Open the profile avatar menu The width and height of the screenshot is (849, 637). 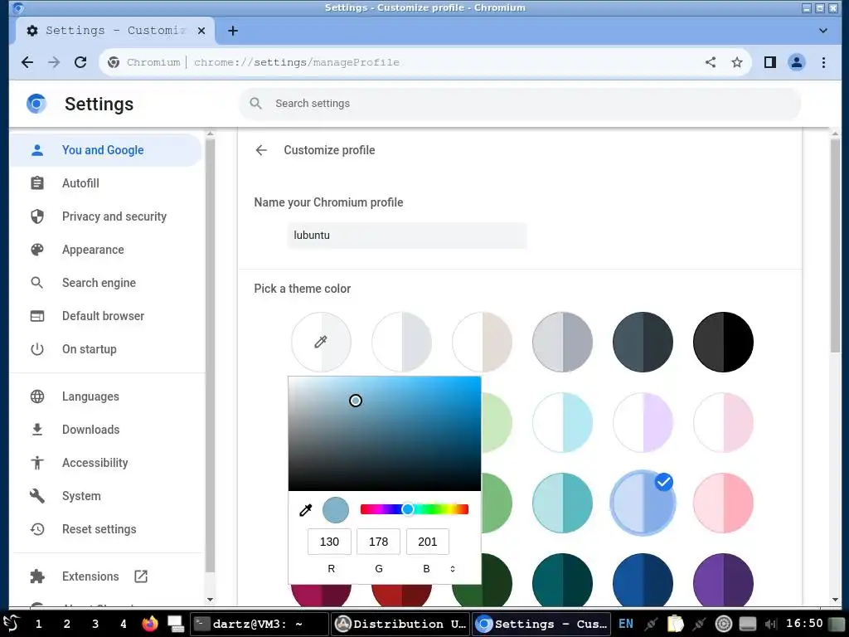[x=797, y=62]
